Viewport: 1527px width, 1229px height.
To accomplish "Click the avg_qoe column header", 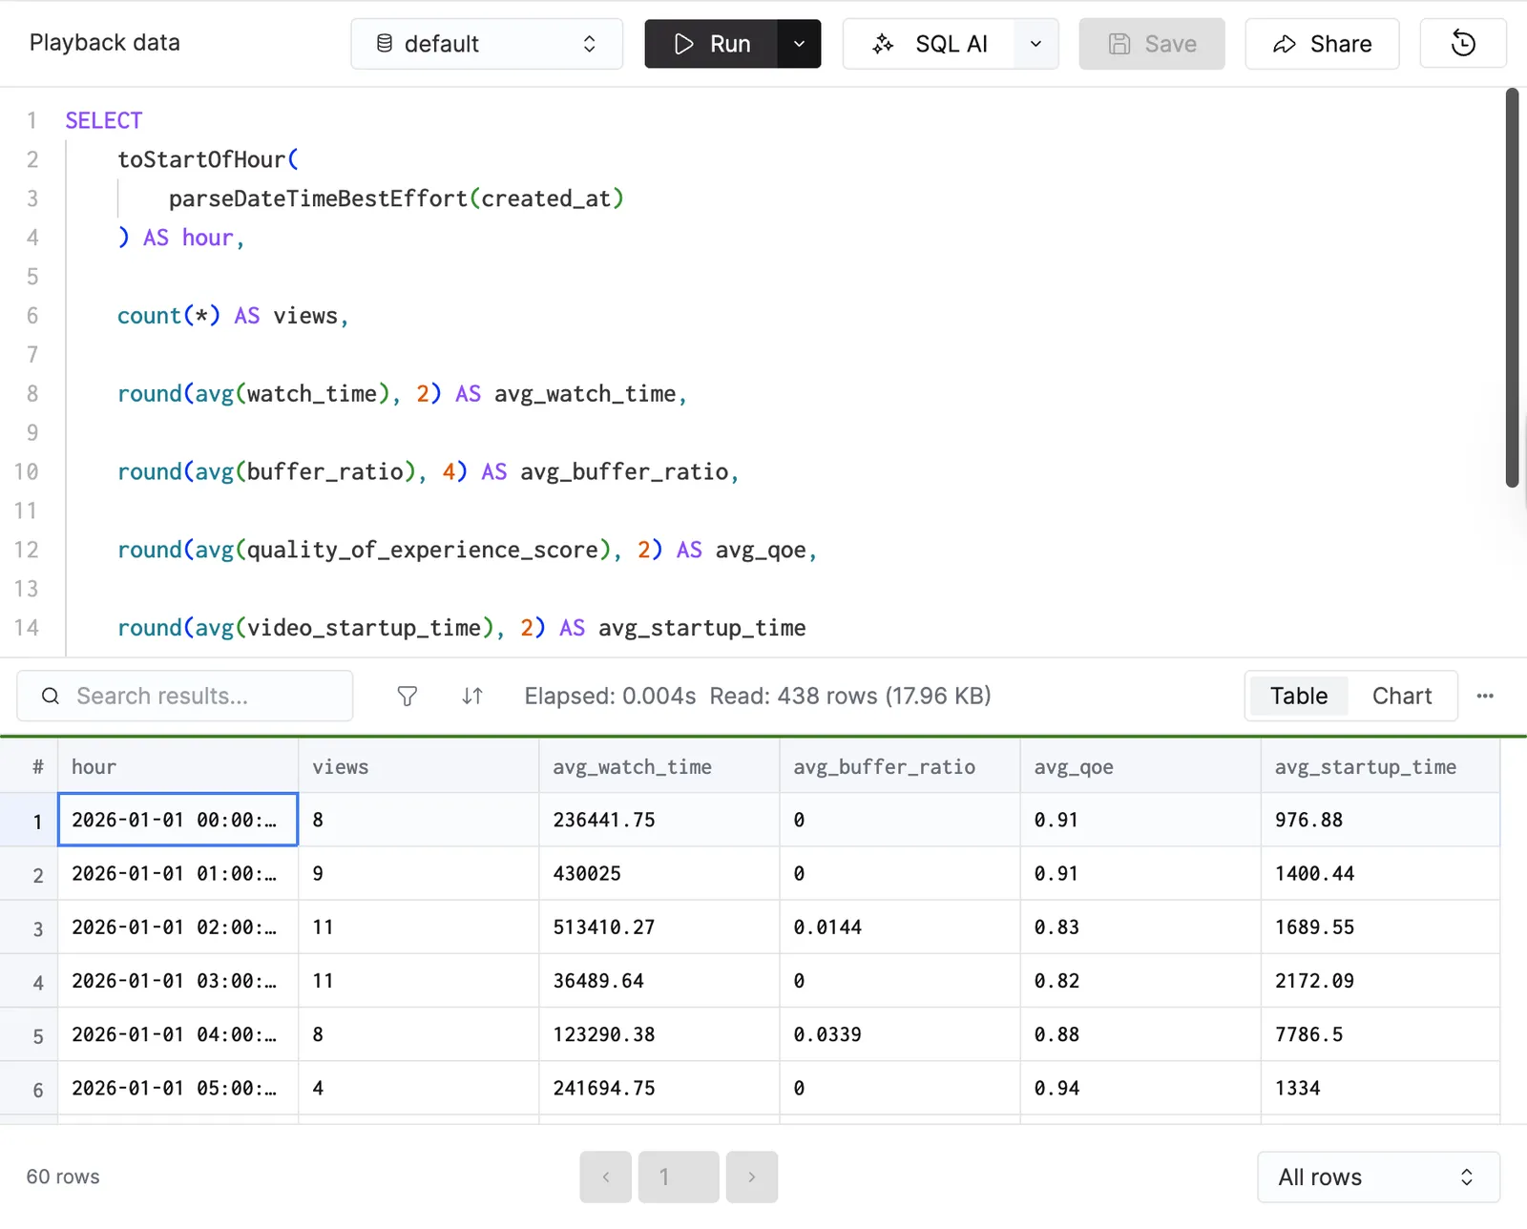I will click(x=1140, y=767).
